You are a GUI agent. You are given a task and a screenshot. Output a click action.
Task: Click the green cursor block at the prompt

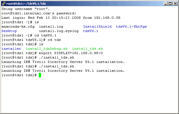pos(40,75)
